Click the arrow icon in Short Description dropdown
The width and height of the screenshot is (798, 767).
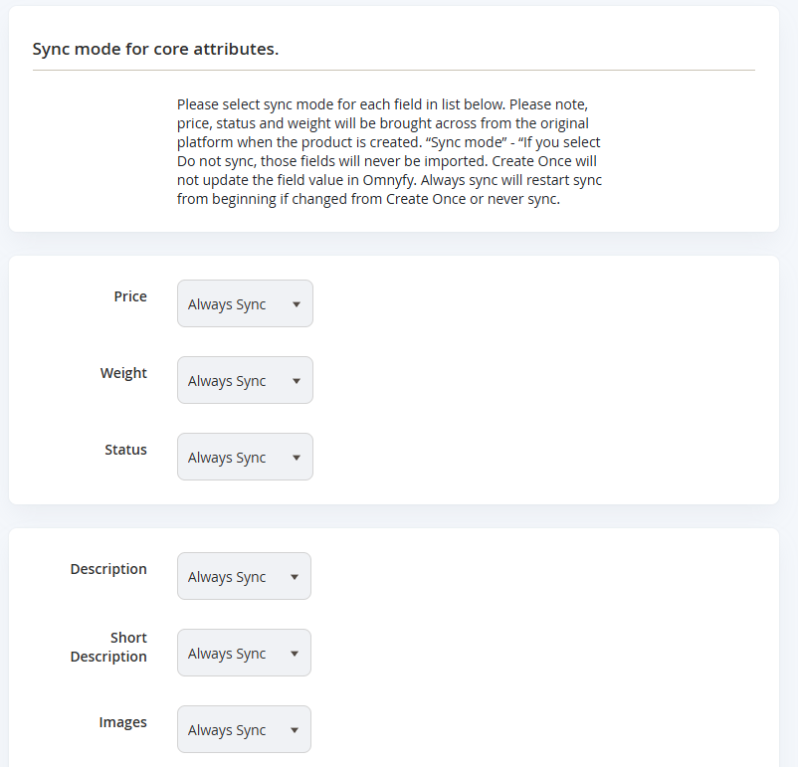295,654
